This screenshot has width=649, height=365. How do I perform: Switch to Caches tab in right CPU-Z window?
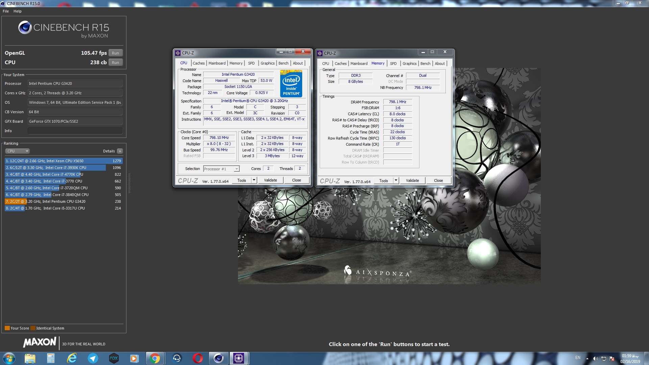(x=341, y=64)
